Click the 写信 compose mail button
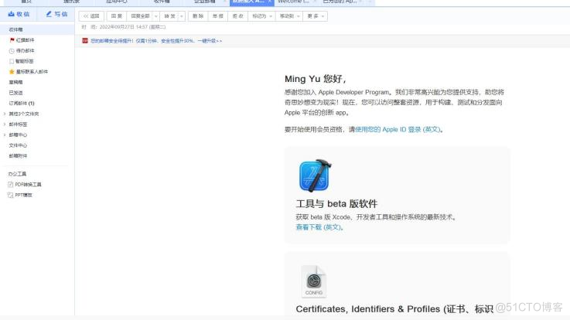The image size is (570, 320). [x=56, y=14]
